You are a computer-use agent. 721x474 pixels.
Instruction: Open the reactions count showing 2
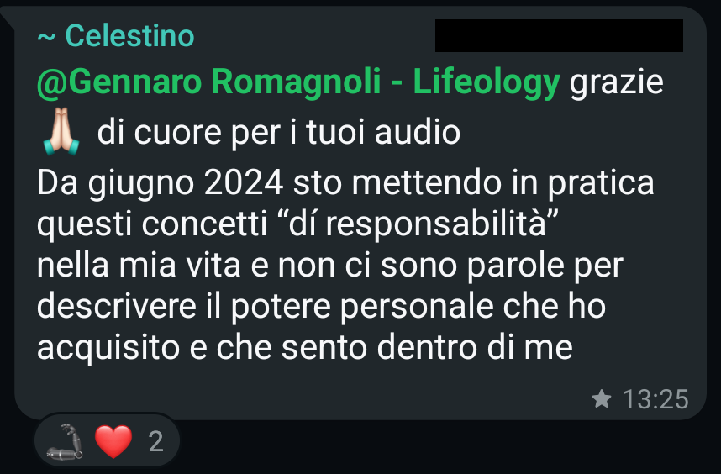coord(155,442)
